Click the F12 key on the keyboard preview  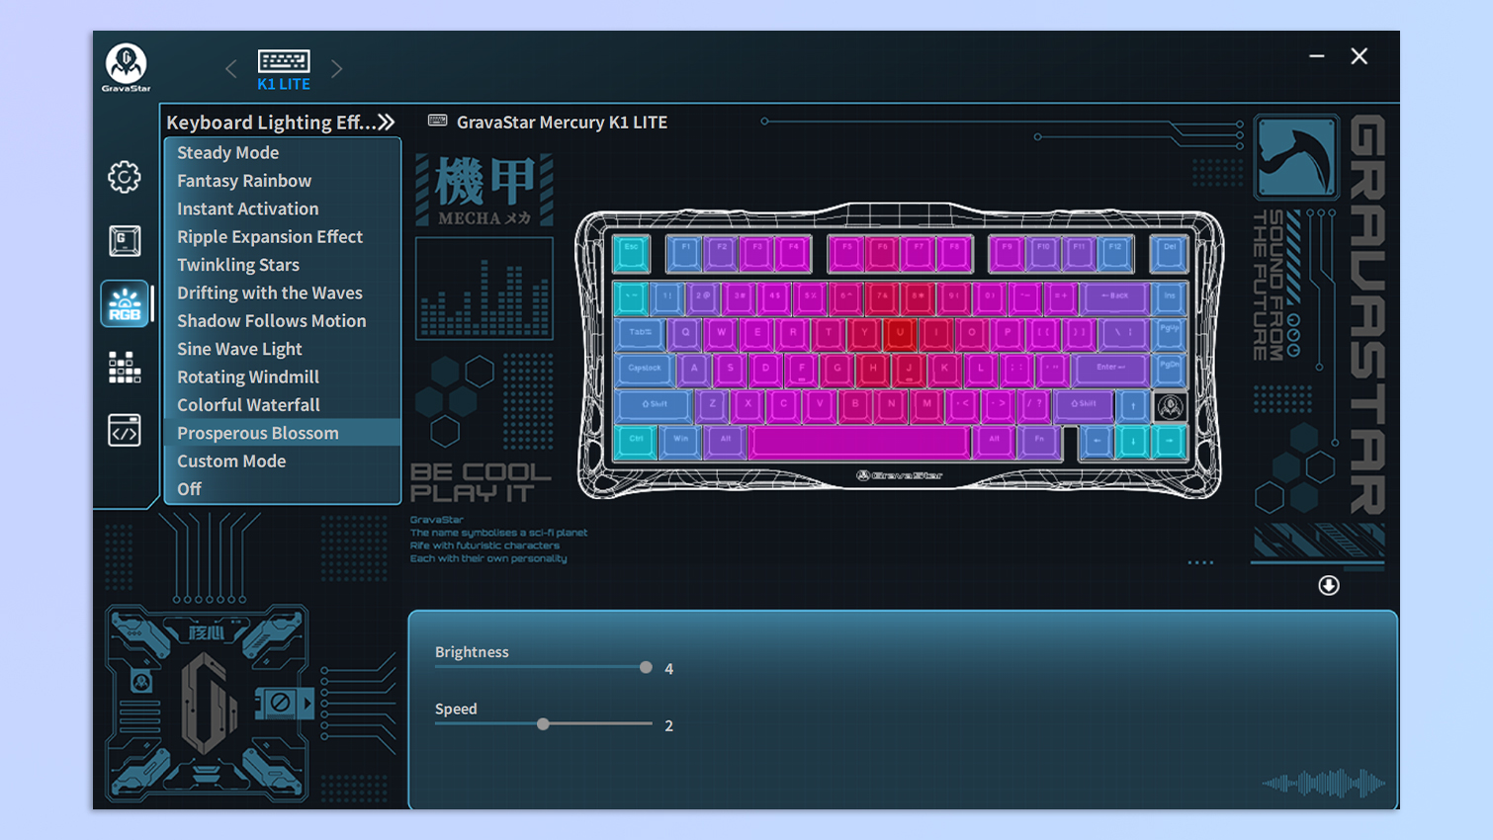pyautogui.click(x=1115, y=253)
